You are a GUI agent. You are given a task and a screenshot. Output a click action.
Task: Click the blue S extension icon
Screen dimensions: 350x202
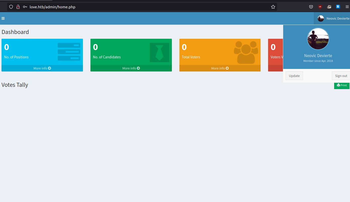338,7
